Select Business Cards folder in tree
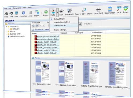 (15, 34)
